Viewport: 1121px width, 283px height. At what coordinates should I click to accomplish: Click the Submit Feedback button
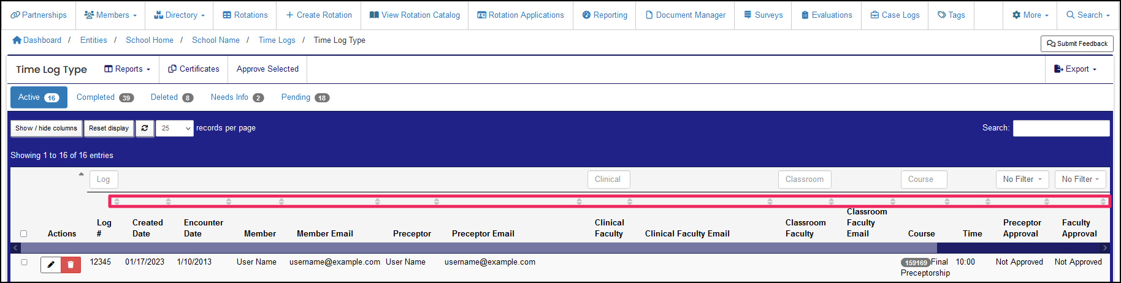pos(1077,43)
